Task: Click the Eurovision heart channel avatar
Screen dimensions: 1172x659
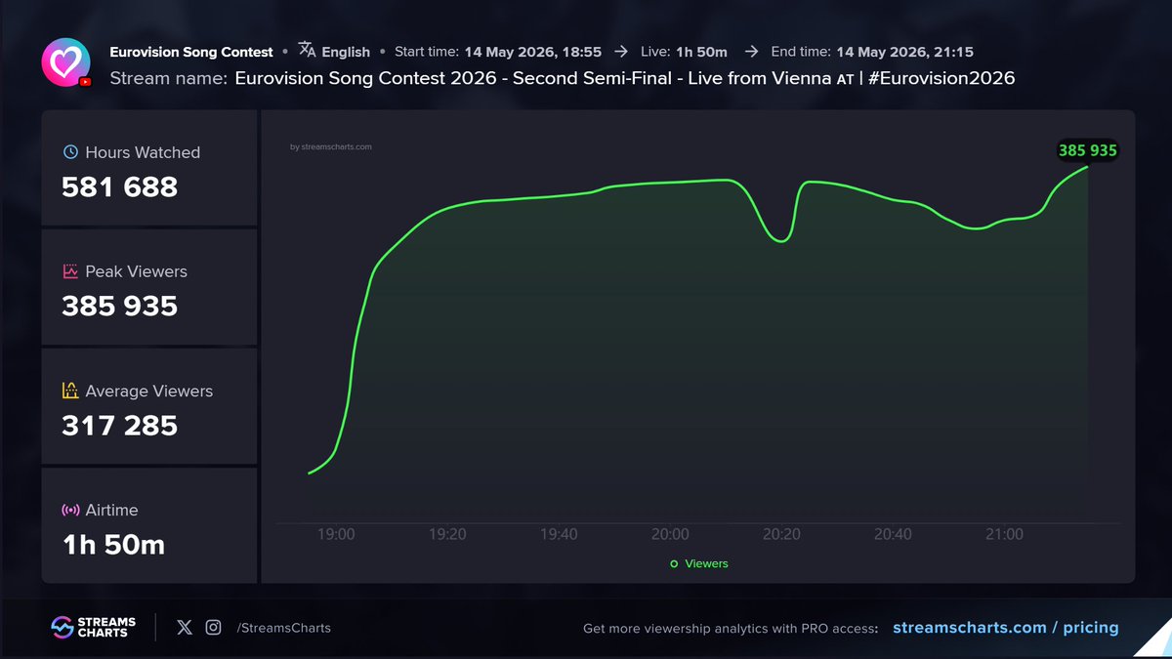Action: pyautogui.click(x=66, y=62)
